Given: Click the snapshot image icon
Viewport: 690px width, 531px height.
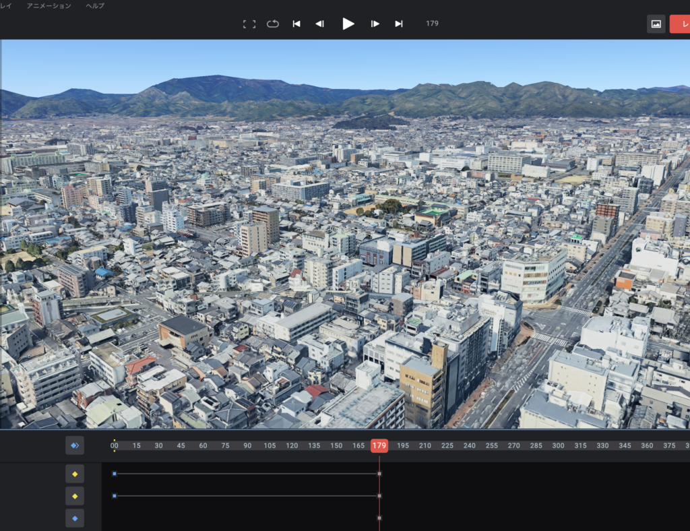Looking at the screenshot, I should point(656,24).
